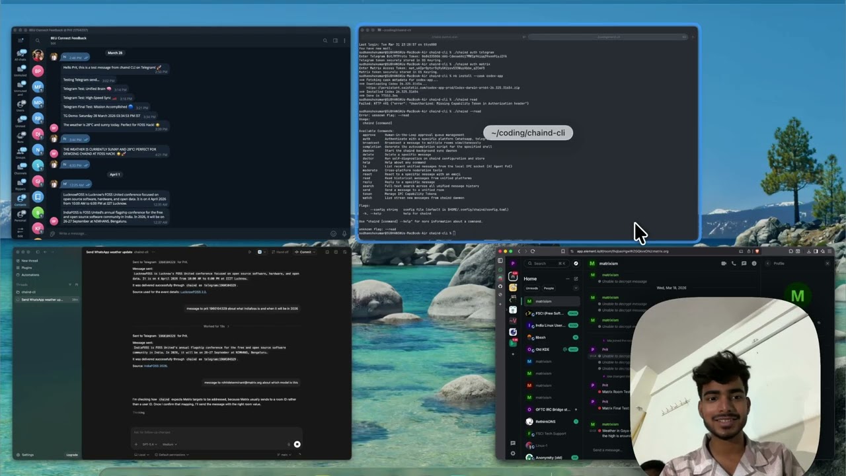This screenshot has width=846, height=476.
Task: Open the LucknowFOSS 2.0 source link
Action: (193, 292)
